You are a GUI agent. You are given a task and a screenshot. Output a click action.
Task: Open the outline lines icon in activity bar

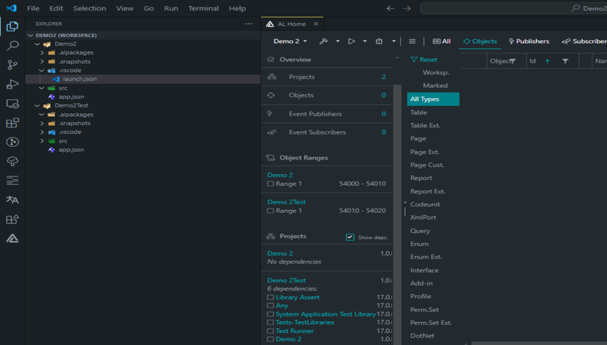pyautogui.click(x=12, y=180)
